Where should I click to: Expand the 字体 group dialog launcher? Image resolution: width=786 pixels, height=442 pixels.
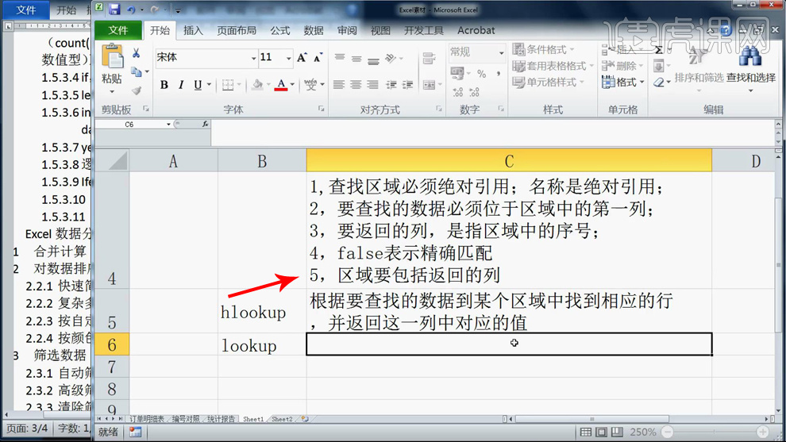[x=322, y=109]
